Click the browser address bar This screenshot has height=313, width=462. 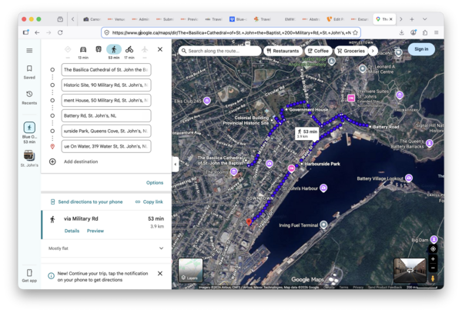[229, 32]
